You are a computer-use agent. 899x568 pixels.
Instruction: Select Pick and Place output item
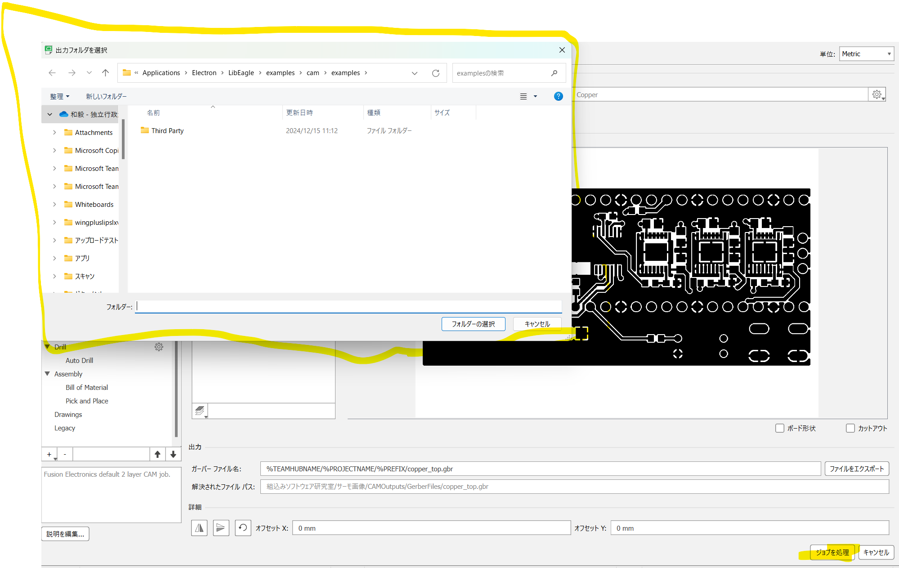(87, 401)
